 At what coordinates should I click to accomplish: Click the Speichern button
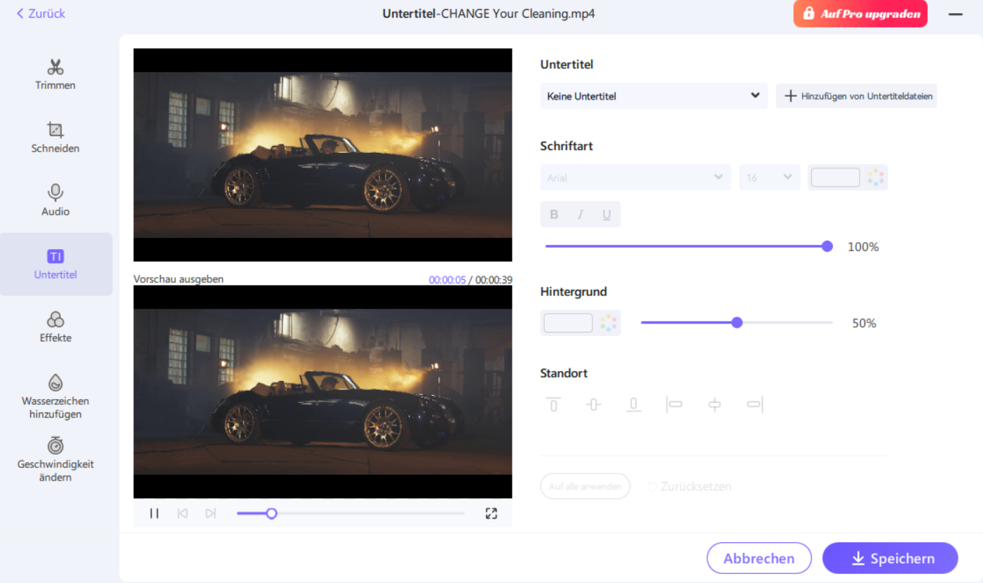(x=890, y=558)
